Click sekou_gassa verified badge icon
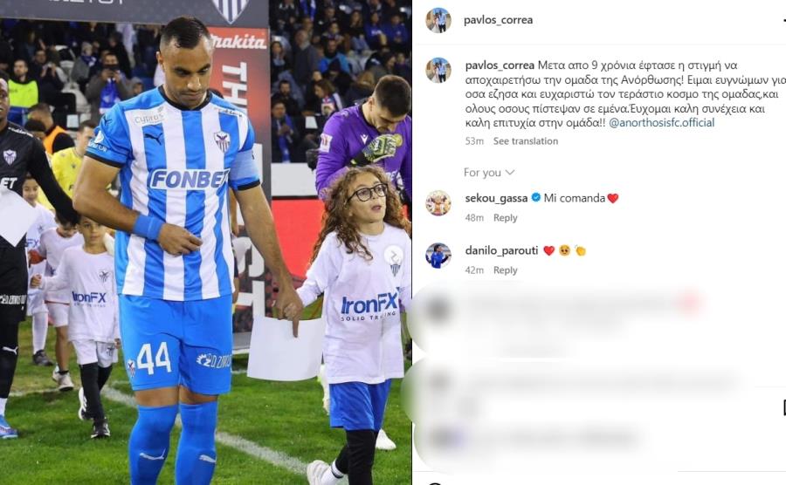Image resolution: width=786 pixels, height=485 pixels. [x=535, y=198]
